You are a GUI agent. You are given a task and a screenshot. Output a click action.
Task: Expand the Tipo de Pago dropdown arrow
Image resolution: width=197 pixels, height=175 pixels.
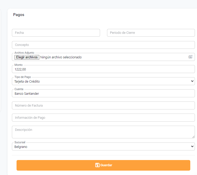point(192,81)
